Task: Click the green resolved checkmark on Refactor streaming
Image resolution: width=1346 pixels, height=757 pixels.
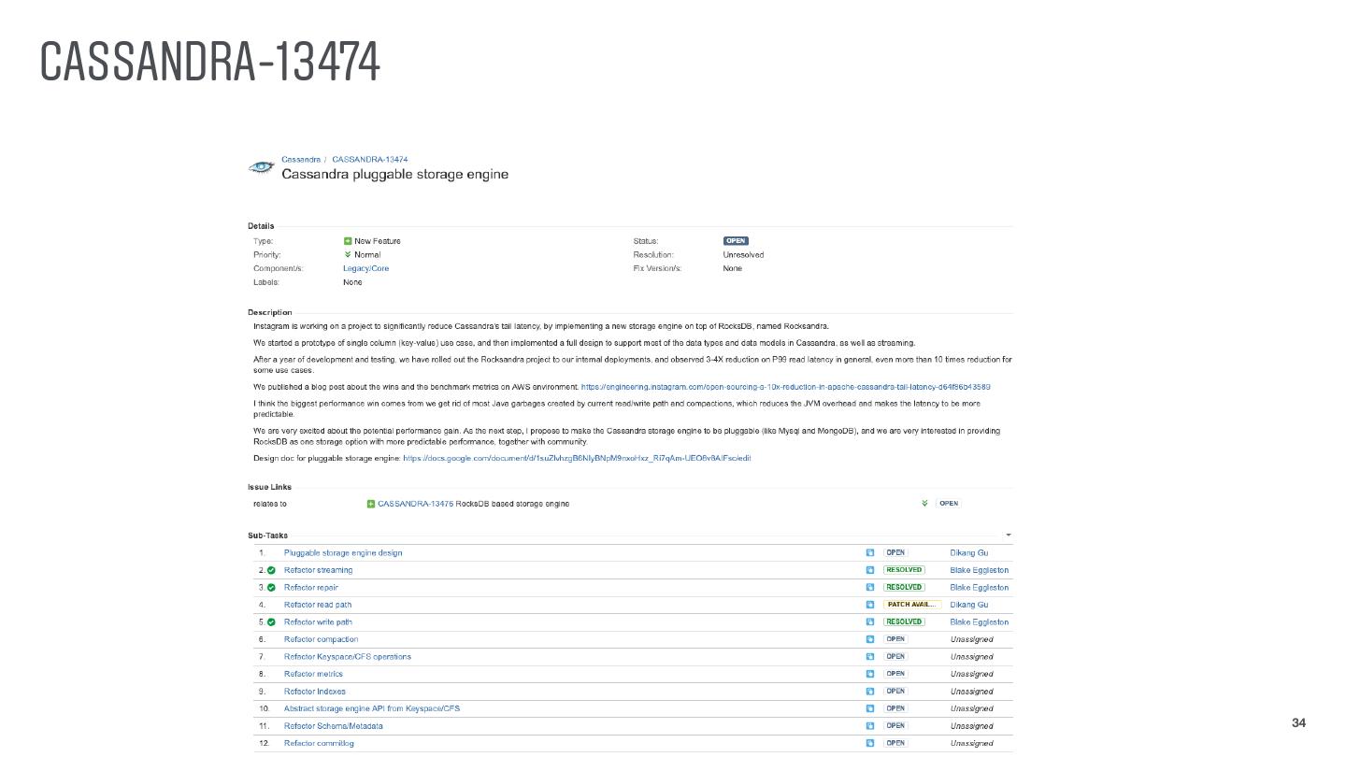Action: pos(271,570)
